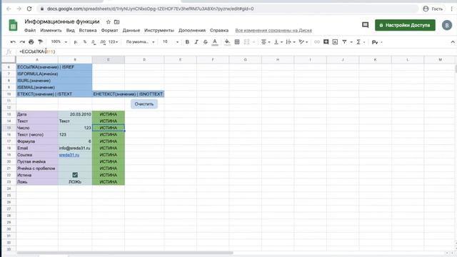Image resolution: width=457 pixels, height=257 pixels.
Task: Toggle strikethrough formatting
Action: click(x=205, y=42)
